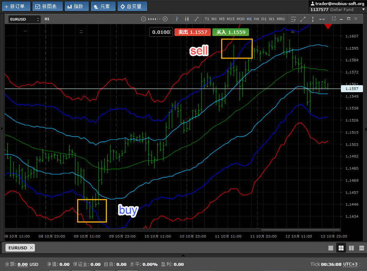Click the chart's horizontal scrollbar
The width and height of the screenshot is (367, 271).
300,230
